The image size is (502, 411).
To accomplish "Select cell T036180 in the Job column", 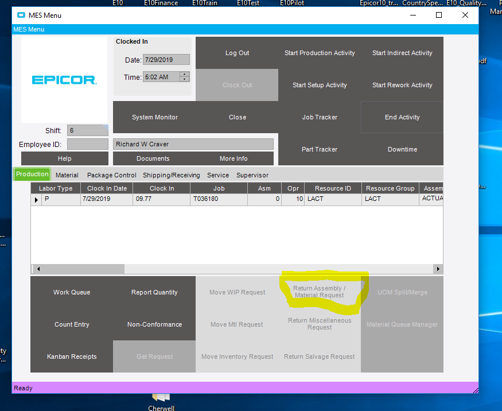I will pos(219,199).
